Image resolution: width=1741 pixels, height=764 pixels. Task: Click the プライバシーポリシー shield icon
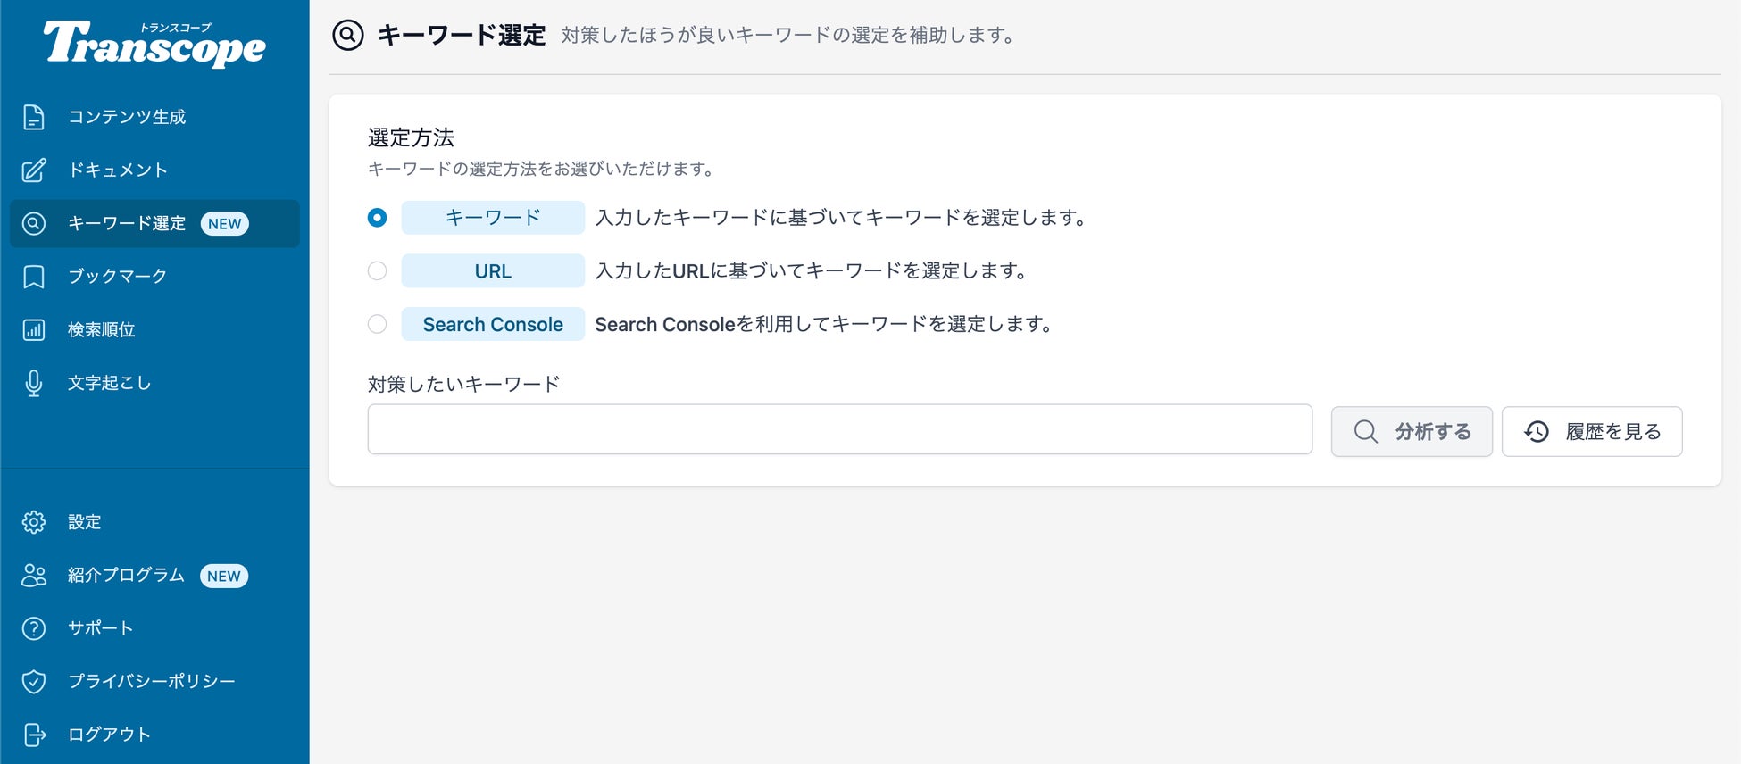[34, 682]
